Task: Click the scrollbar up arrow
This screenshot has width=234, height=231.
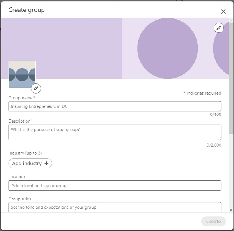Action: [231, 20]
